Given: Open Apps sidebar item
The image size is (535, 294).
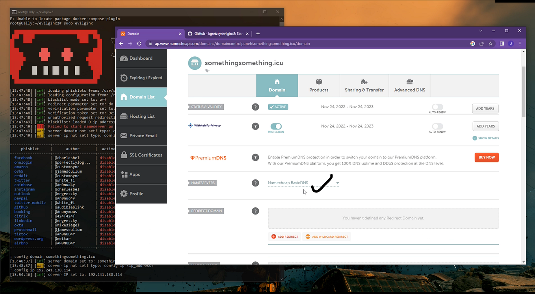Looking at the screenshot, I should coord(141,174).
